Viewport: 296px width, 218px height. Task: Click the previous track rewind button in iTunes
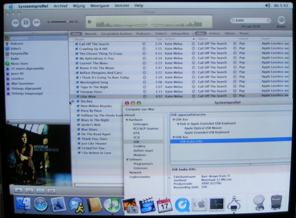point(15,23)
